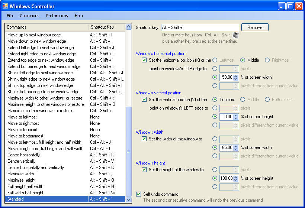This screenshot has height=208, width=305.
Task: Select Shrink top edge to next window edge
Action: coord(65,85)
